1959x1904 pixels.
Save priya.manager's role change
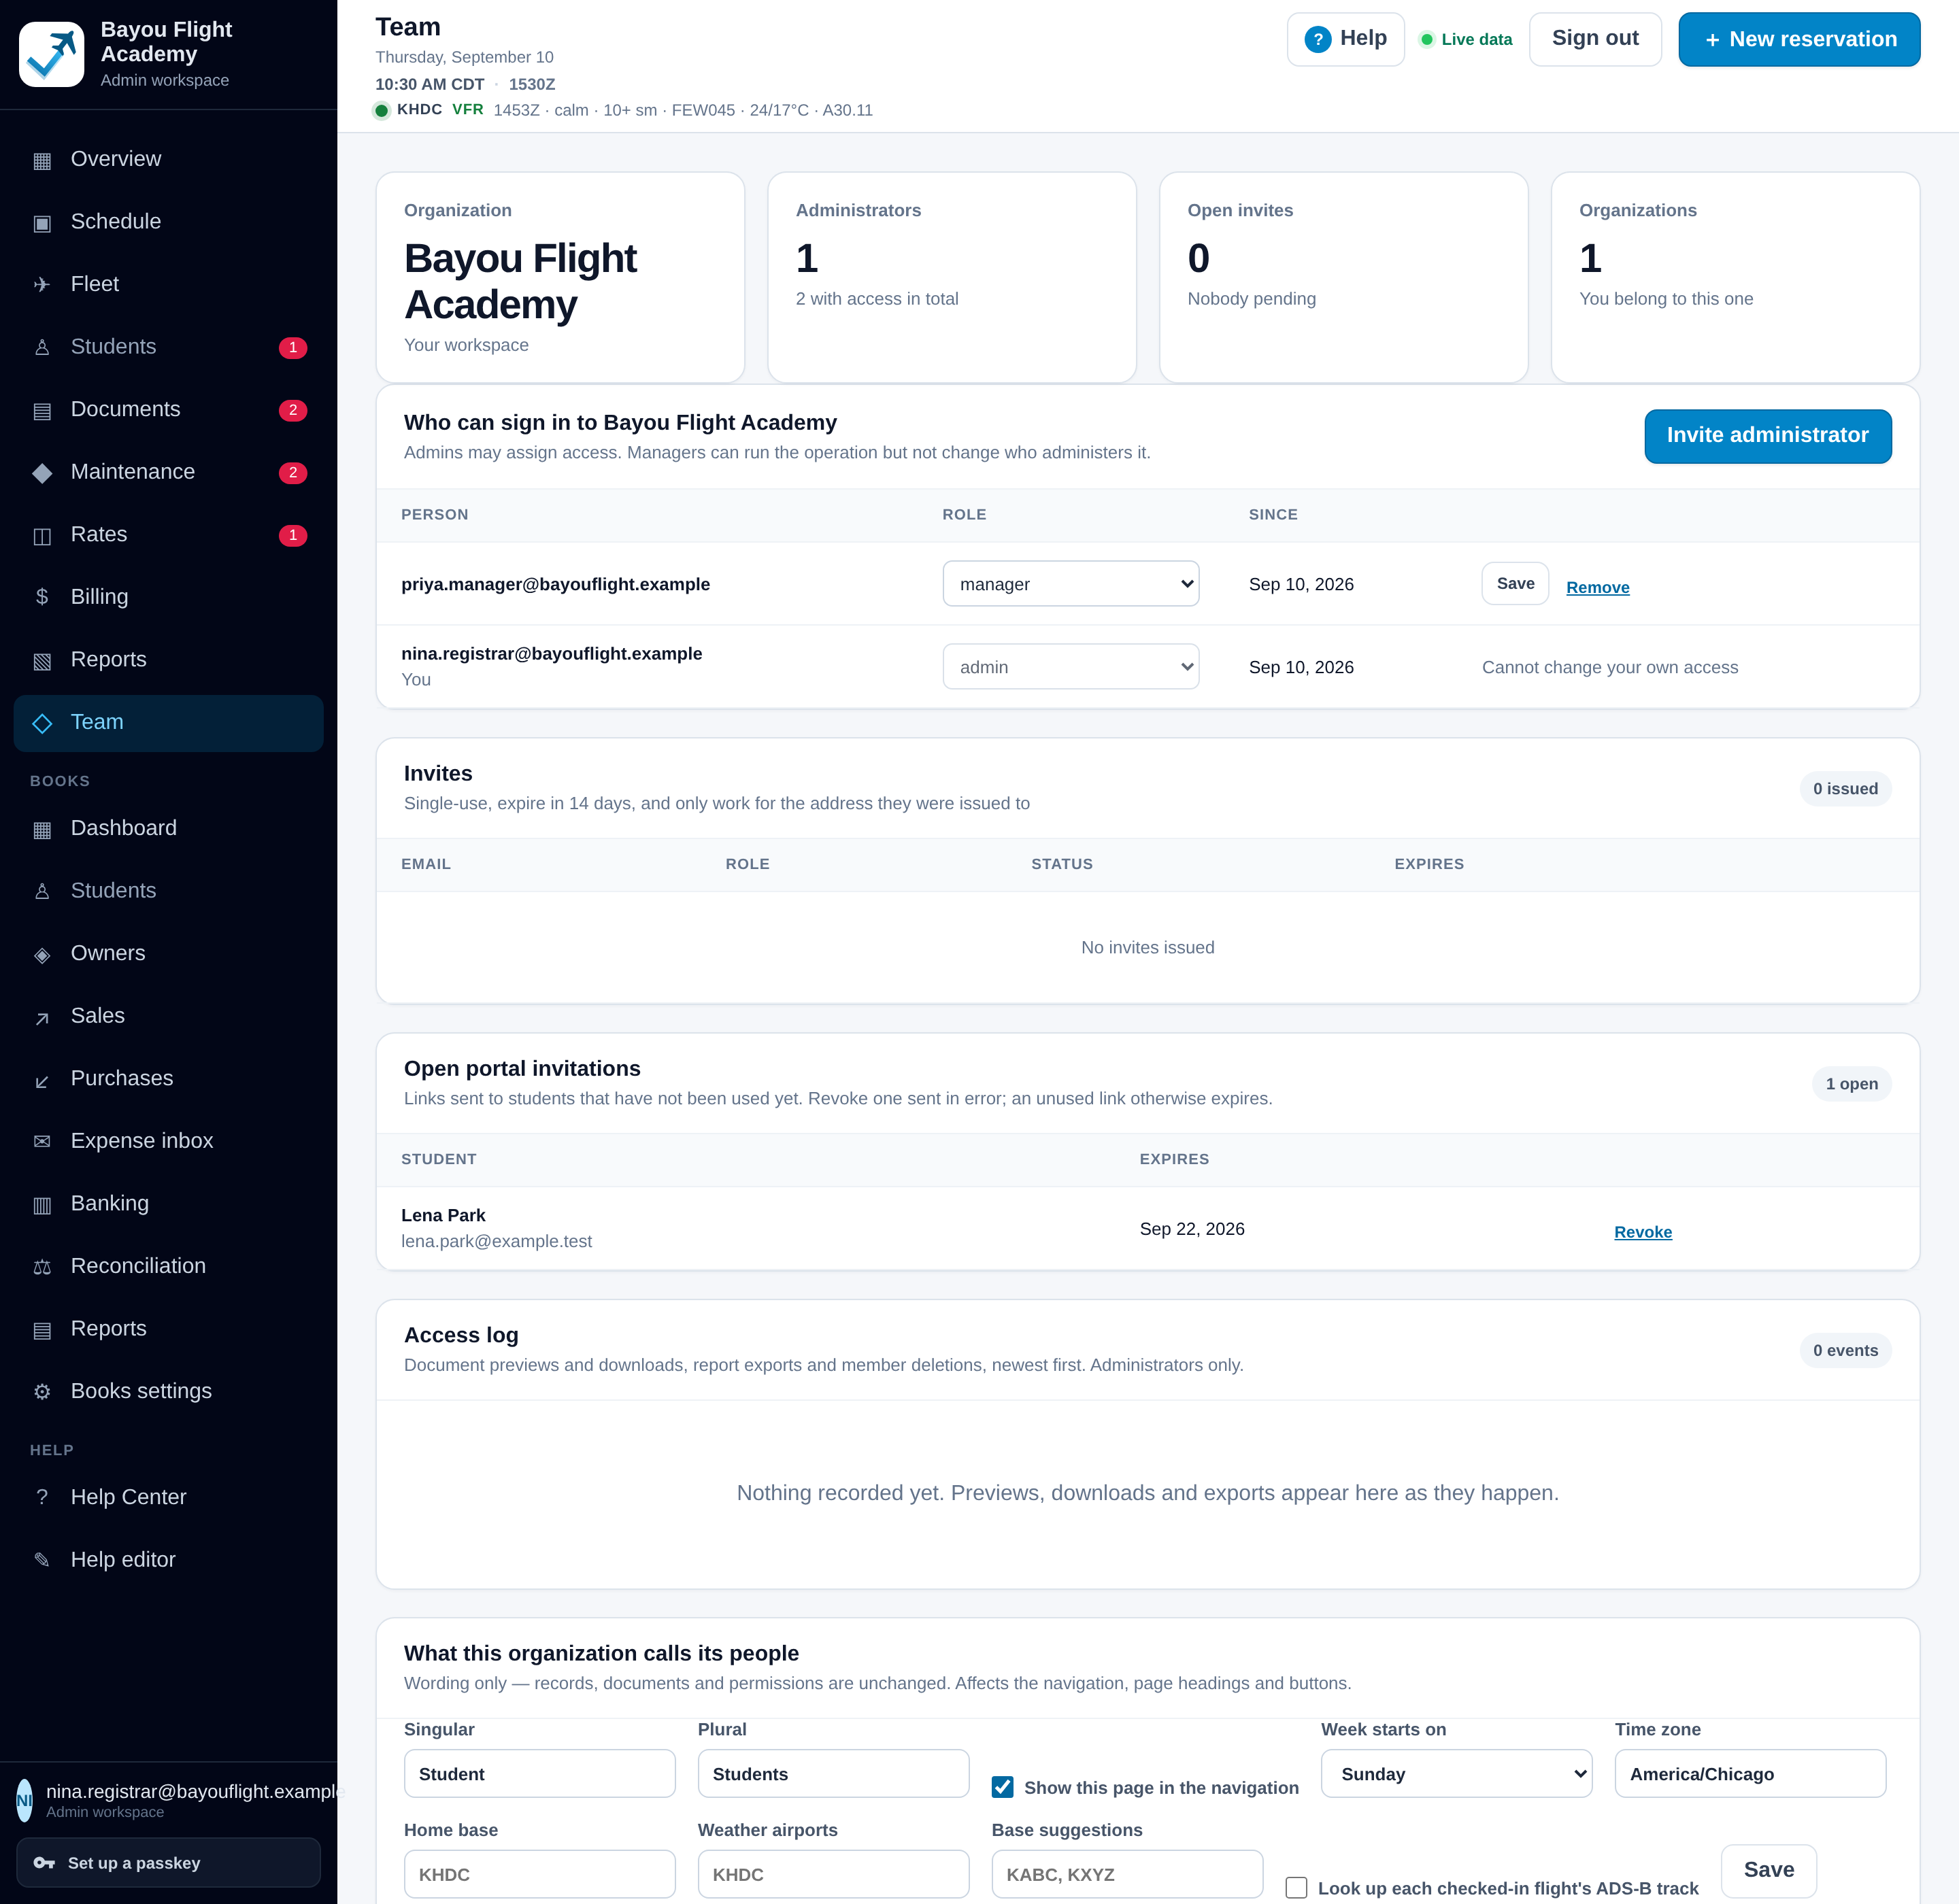click(1515, 584)
